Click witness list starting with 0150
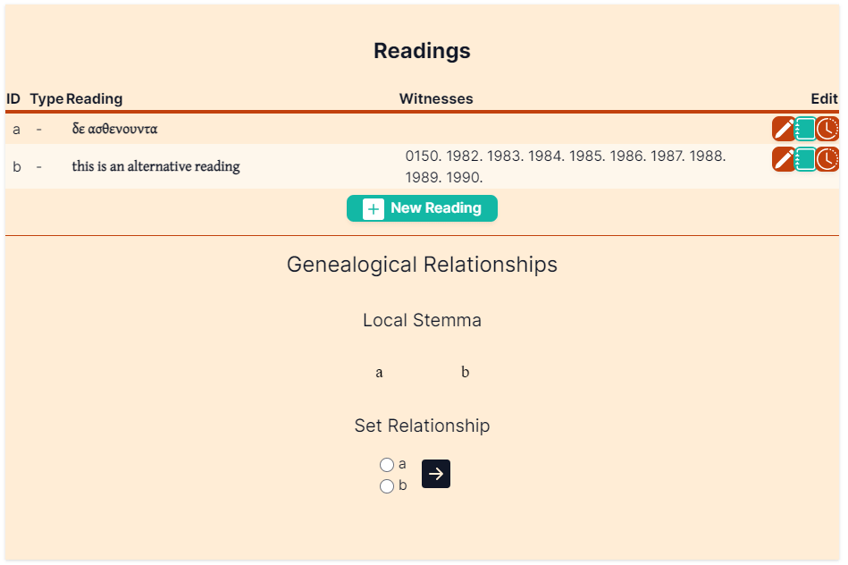The height and width of the screenshot is (565, 848). 566,166
